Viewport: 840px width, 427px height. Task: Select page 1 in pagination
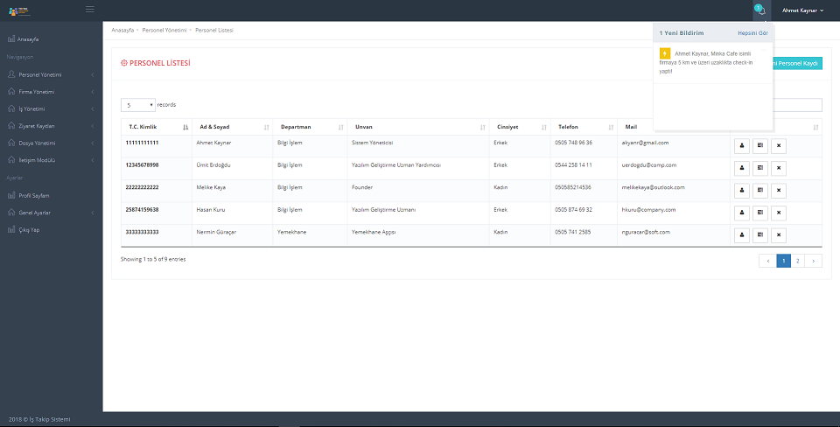(784, 261)
